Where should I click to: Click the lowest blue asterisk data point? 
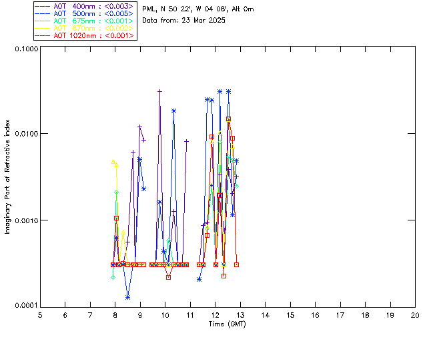(127, 297)
